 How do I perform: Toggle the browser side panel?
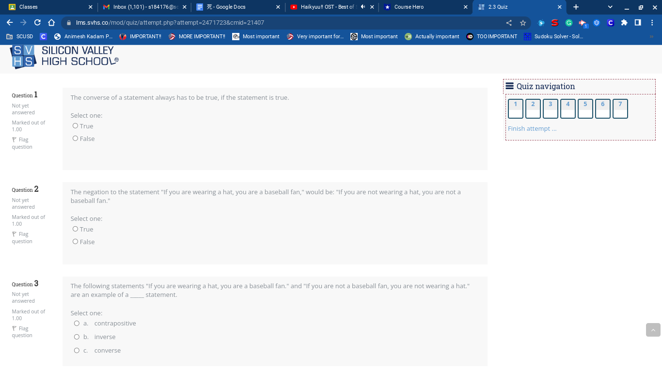click(x=638, y=23)
